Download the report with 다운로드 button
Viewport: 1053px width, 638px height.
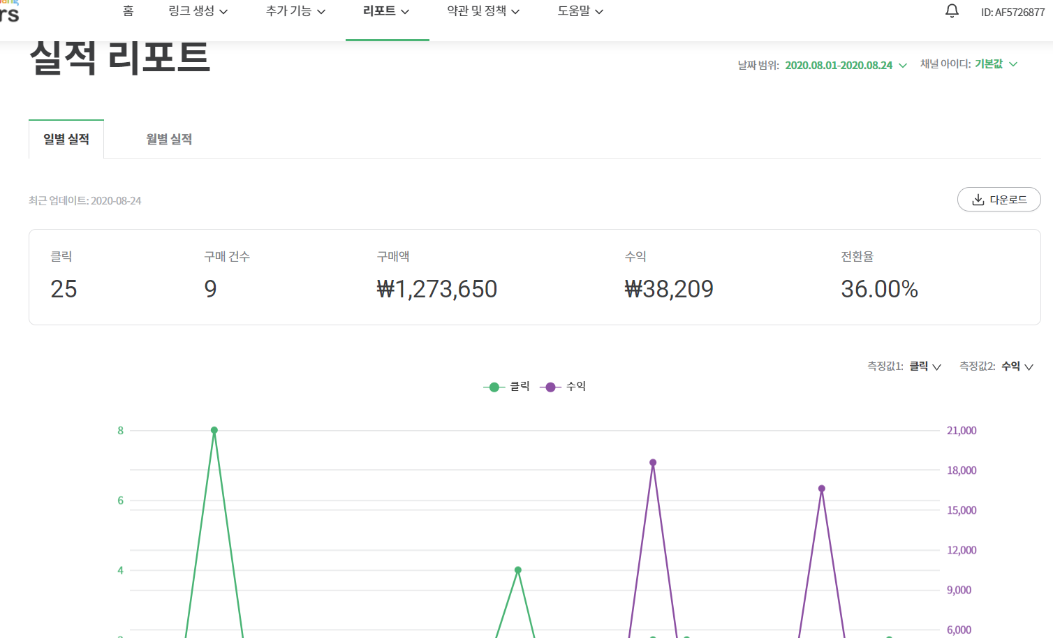coord(999,200)
